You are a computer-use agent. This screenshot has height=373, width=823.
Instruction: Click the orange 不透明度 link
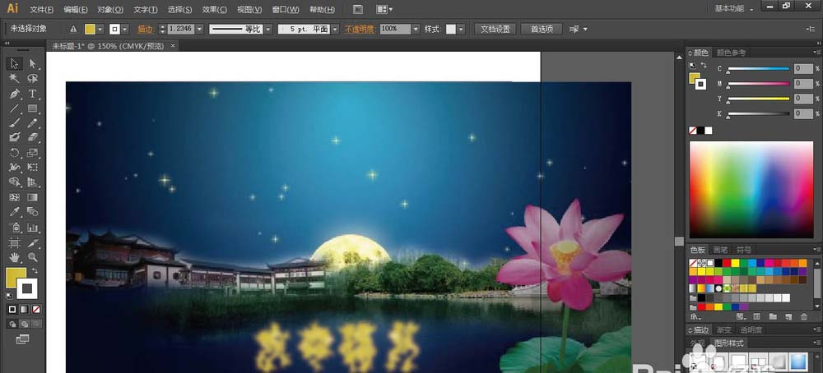pyautogui.click(x=360, y=30)
